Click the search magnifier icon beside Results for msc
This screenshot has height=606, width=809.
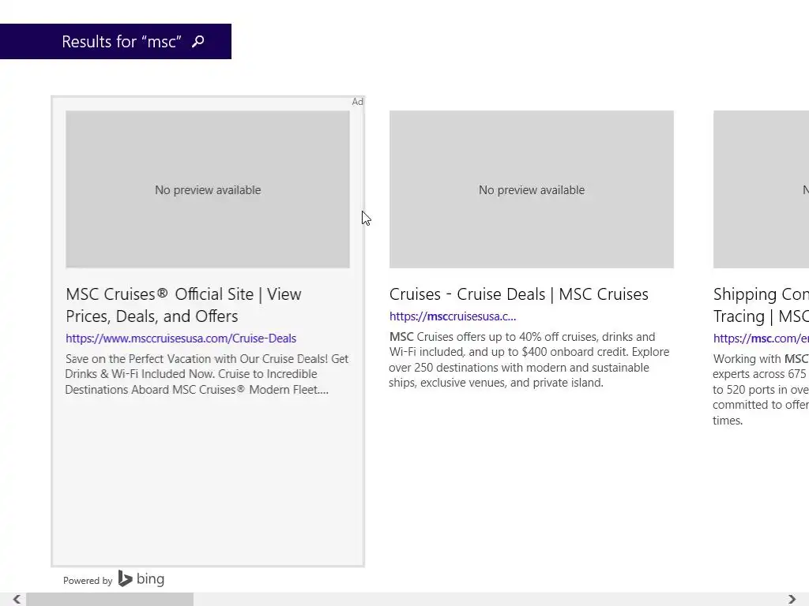(x=198, y=41)
